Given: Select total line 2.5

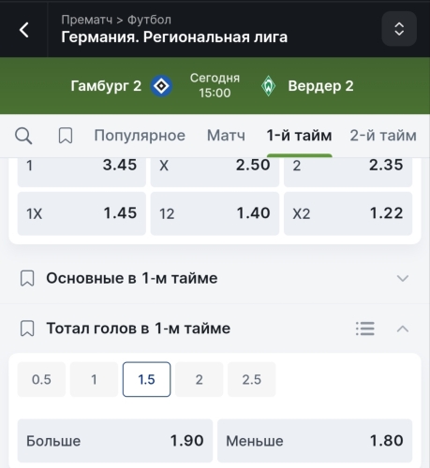Looking at the screenshot, I should pos(252,379).
